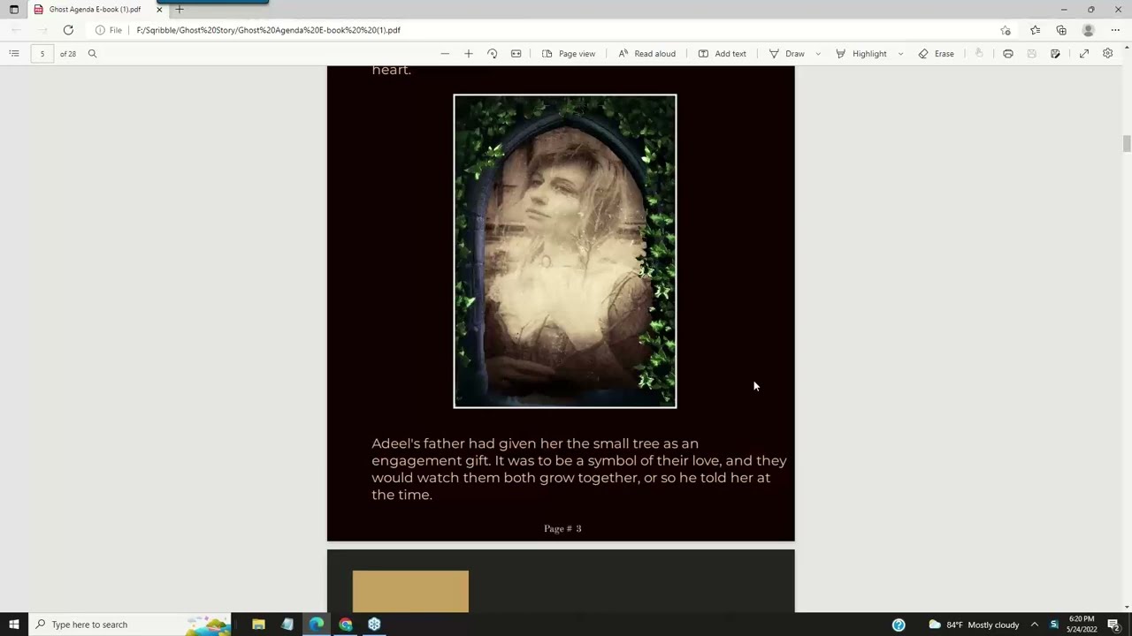The image size is (1132, 636).
Task: Select the Erase tool
Action: 936,54
